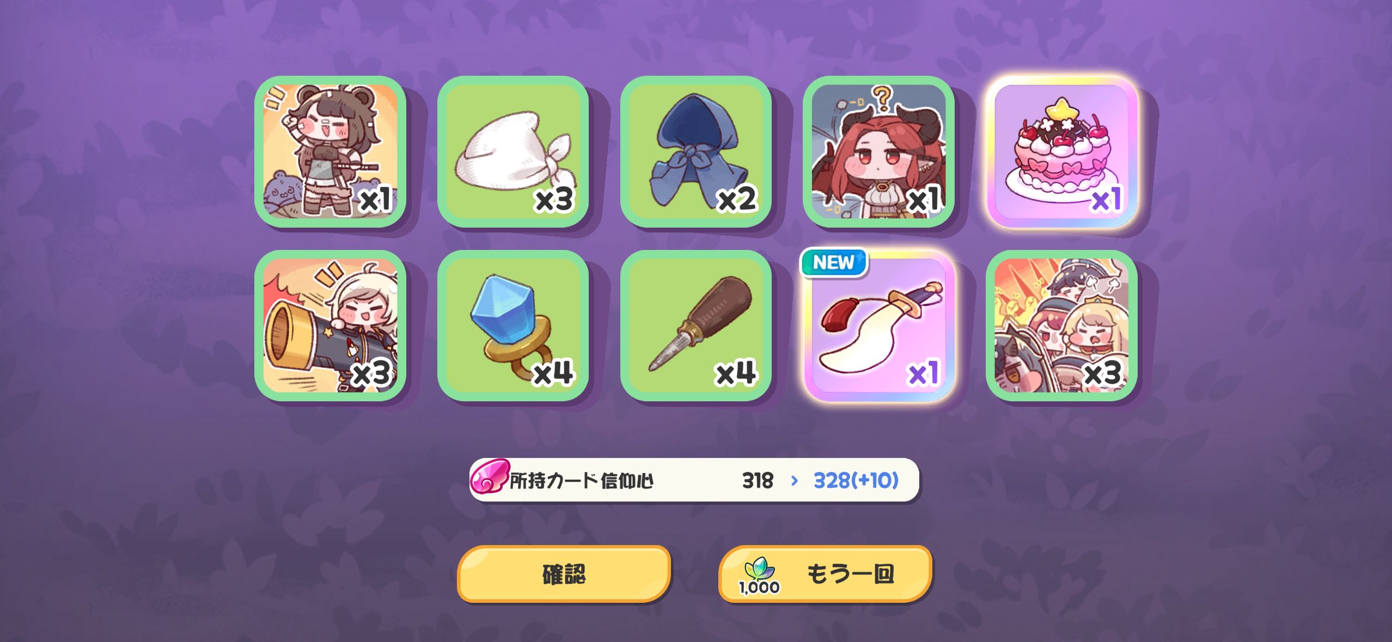Tap the NEW badge on dagger
1392x642 pixels.
833,262
